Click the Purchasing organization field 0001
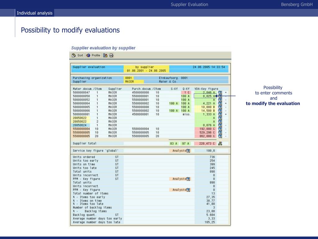 point(129,78)
